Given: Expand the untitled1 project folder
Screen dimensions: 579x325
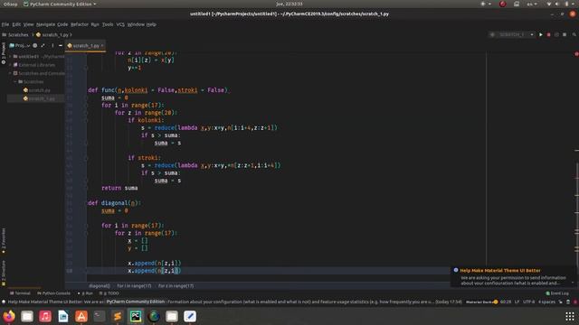Looking at the screenshot, I should coord(10,56).
